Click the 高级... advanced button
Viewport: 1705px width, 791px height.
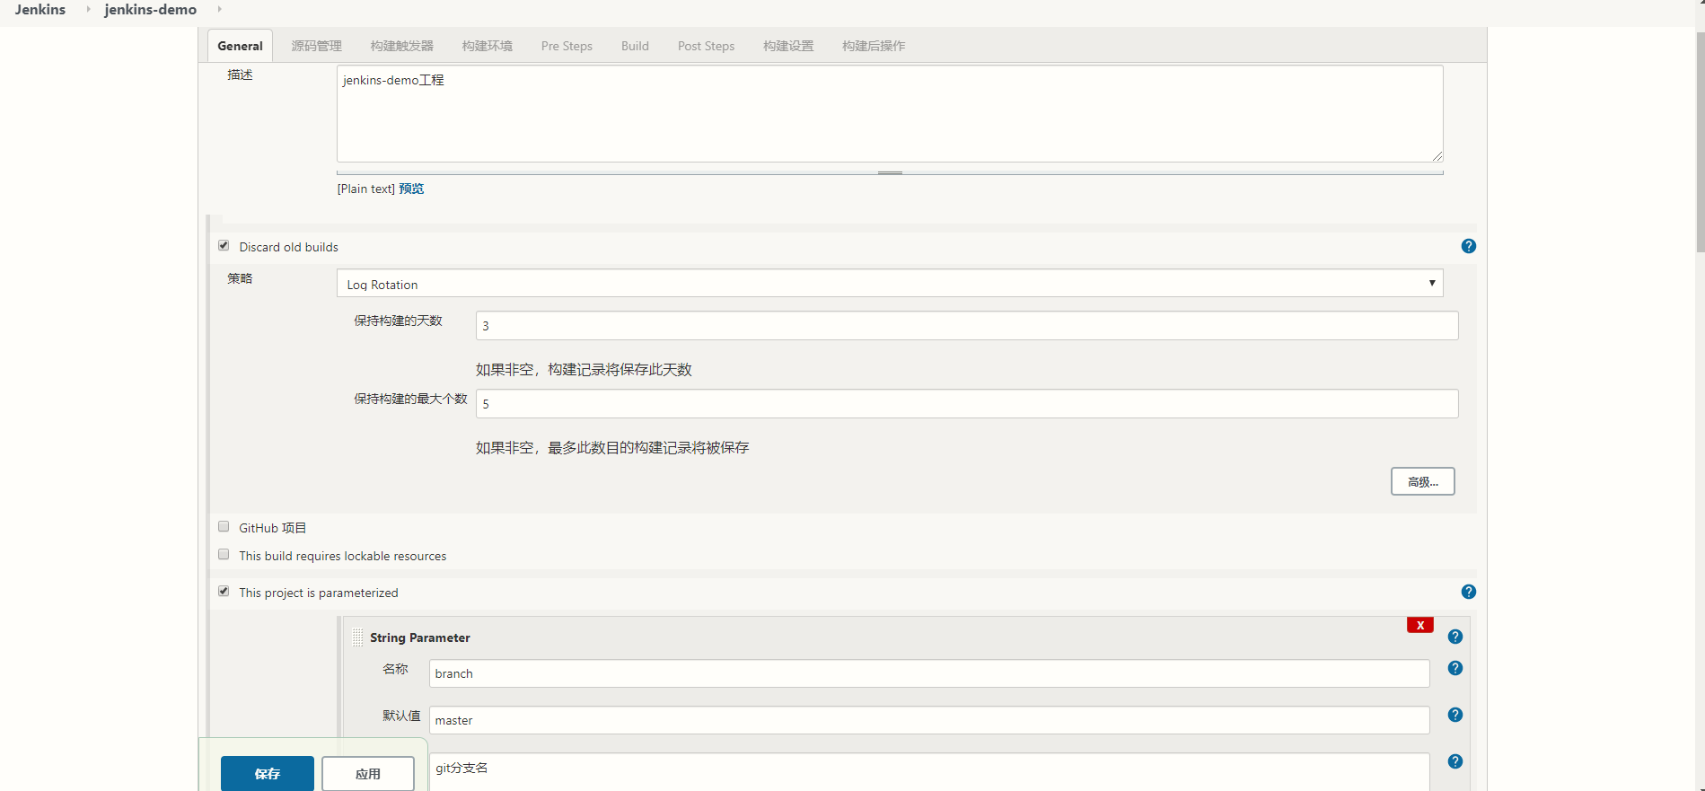click(x=1422, y=481)
